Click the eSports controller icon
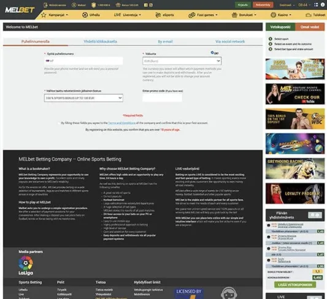This screenshot has height=299, width=327. point(158,15)
